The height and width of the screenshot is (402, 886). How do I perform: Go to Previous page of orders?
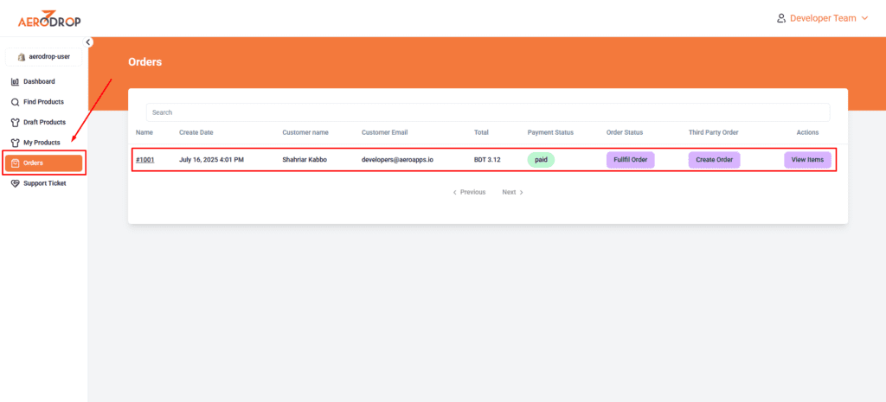(x=469, y=192)
